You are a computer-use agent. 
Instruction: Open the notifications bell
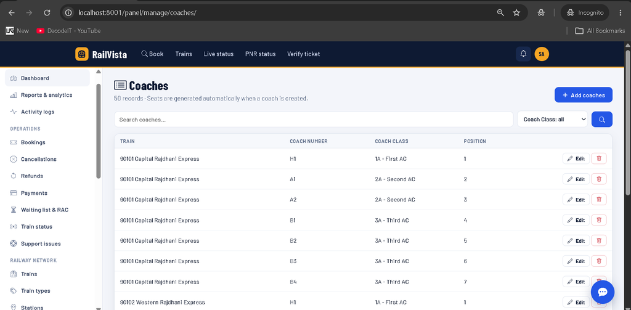[523, 54]
